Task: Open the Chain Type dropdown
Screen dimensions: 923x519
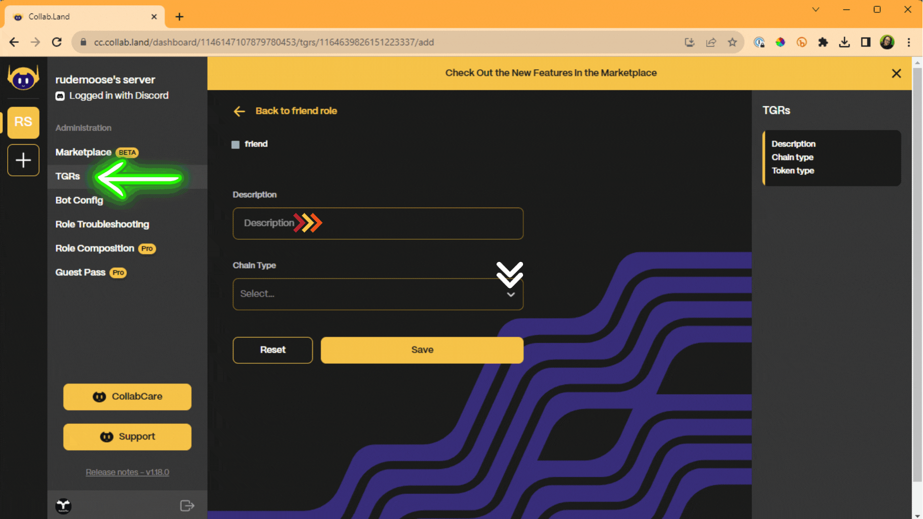Action: (378, 294)
